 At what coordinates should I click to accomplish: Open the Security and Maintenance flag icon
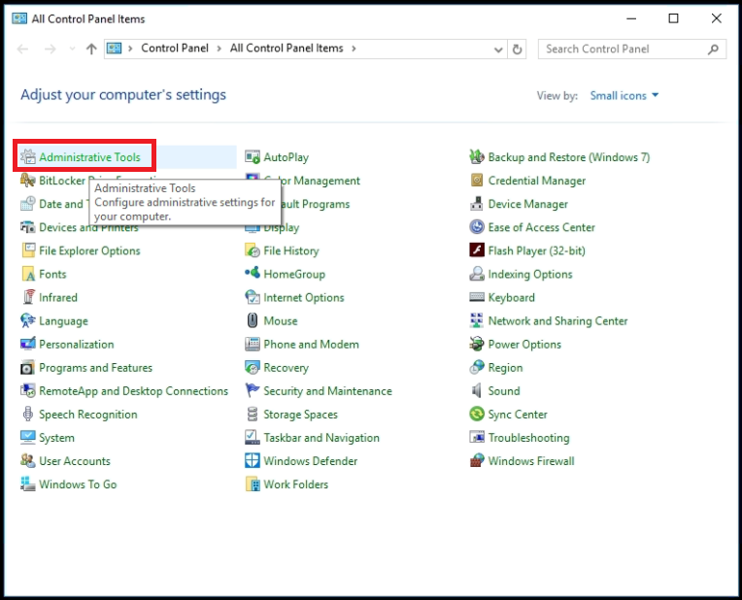tap(253, 391)
